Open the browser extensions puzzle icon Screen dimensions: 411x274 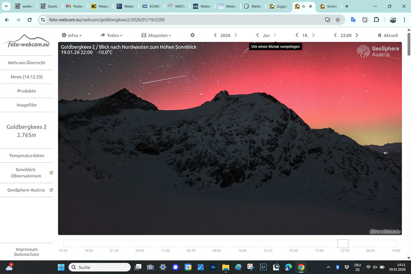tap(376, 20)
